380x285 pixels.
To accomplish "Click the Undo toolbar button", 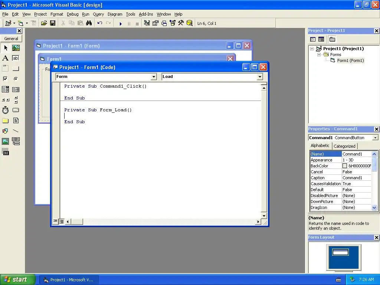I will click(x=99, y=23).
